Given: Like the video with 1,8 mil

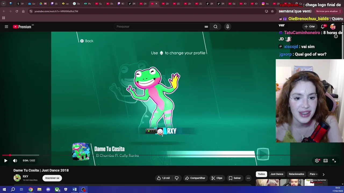Looking at the screenshot, I should pyautogui.click(x=163, y=178).
